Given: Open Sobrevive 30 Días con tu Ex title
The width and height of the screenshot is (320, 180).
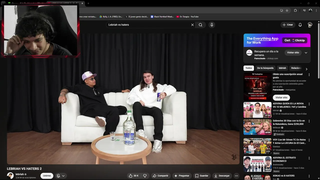Looking at the screenshot, I should (289, 122).
